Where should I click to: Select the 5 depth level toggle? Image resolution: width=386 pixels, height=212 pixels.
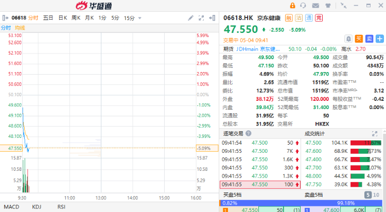click(368, 195)
